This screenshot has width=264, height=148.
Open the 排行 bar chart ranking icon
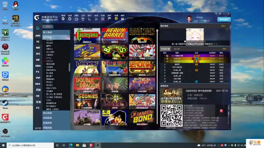89,19
